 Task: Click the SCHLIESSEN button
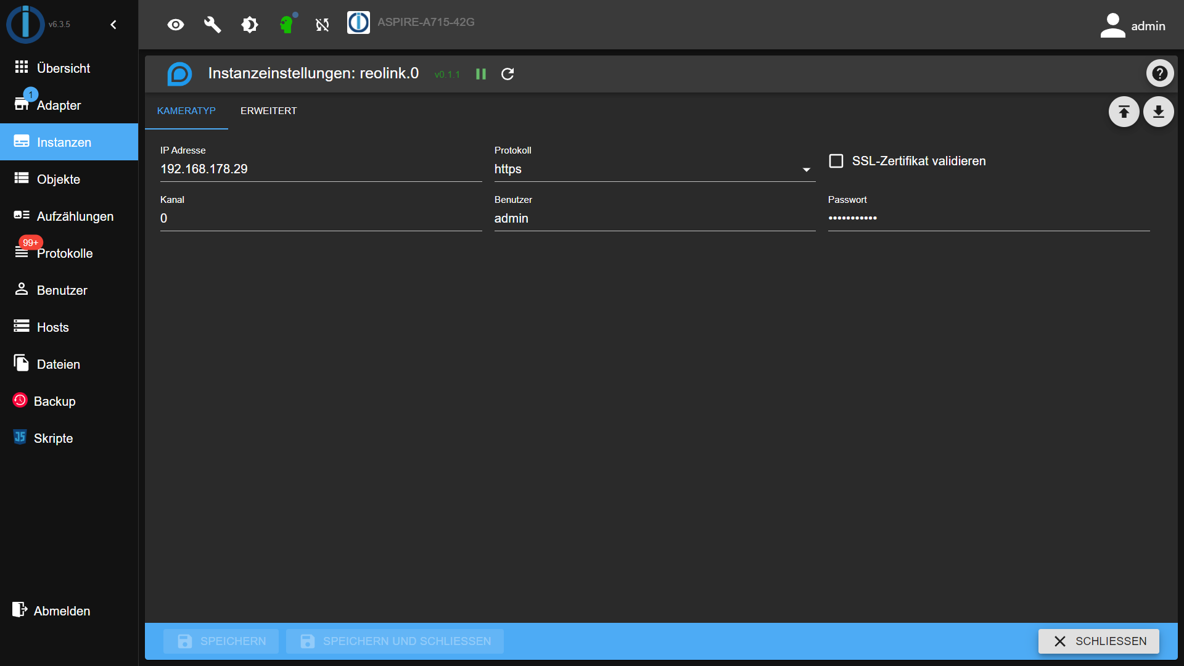(1098, 641)
